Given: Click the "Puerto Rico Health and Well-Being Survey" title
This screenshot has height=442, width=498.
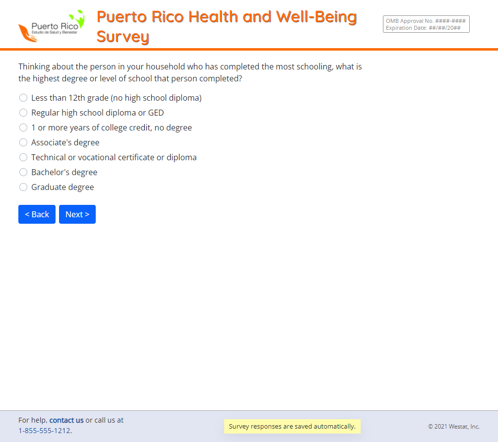Looking at the screenshot, I should 227,26.
